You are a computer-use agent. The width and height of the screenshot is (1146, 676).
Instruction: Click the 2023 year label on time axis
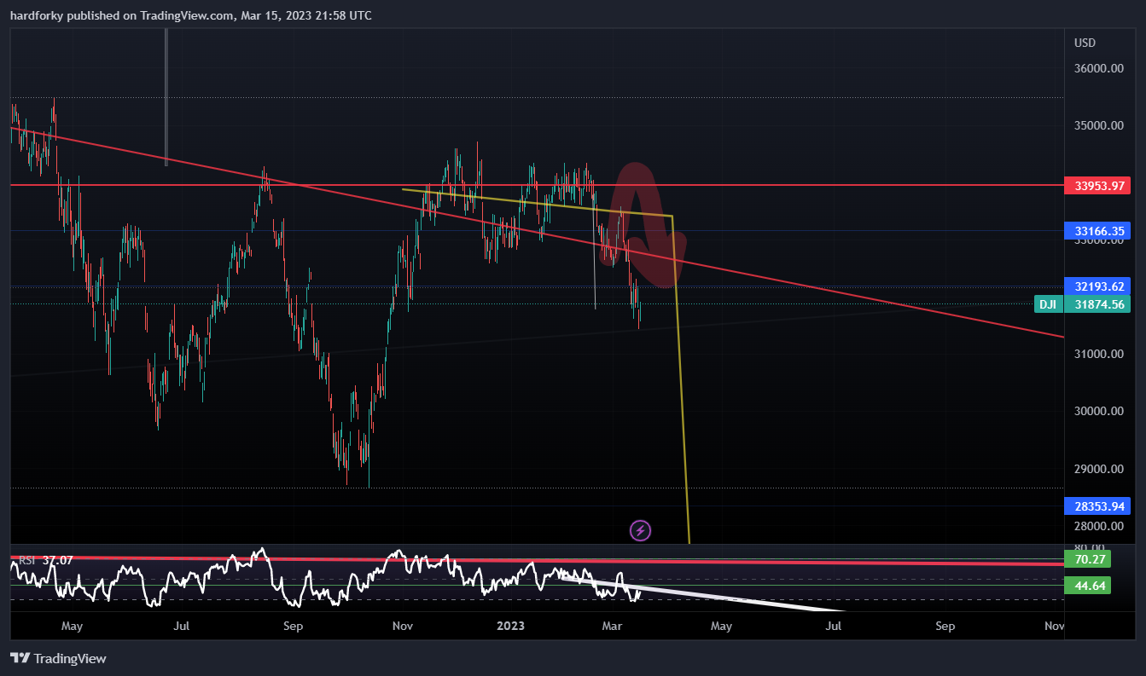tap(510, 626)
